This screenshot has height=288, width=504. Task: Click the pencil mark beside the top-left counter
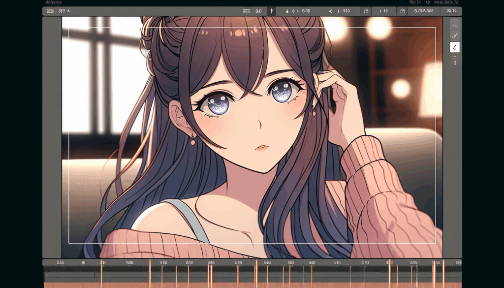pyautogui.click(x=68, y=11)
